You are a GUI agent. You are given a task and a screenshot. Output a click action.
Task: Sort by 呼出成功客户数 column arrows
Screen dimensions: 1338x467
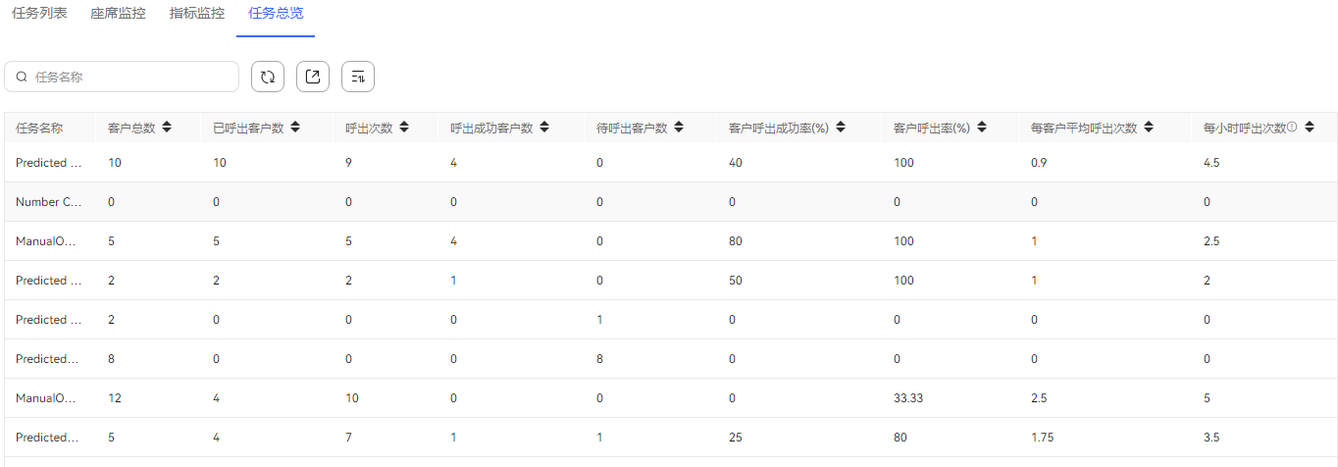point(544,127)
